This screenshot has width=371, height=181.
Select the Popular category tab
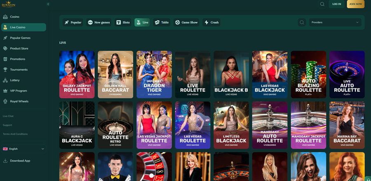click(x=73, y=22)
